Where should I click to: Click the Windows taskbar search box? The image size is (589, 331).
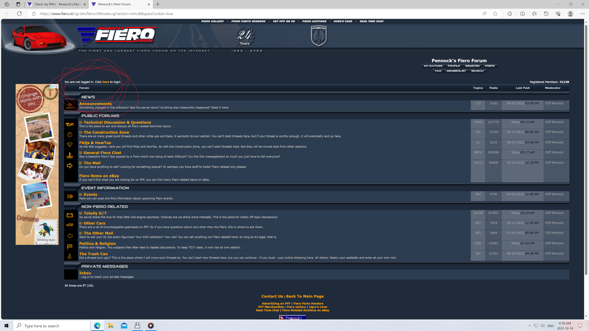[x=52, y=325]
